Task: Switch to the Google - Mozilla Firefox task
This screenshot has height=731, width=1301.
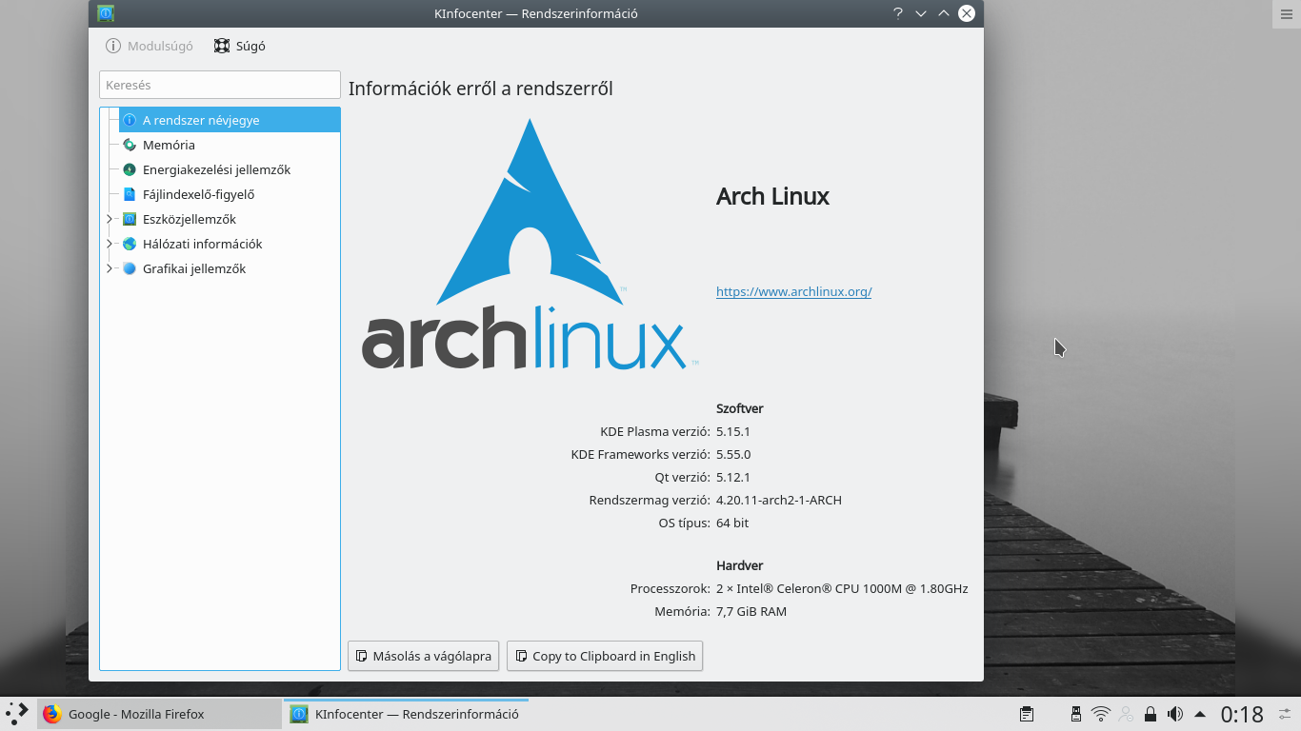Action: (160, 714)
